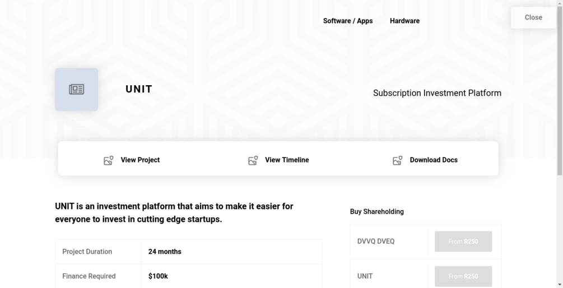Click the image icon next to View Project
The height and width of the screenshot is (288, 563).
(x=109, y=160)
